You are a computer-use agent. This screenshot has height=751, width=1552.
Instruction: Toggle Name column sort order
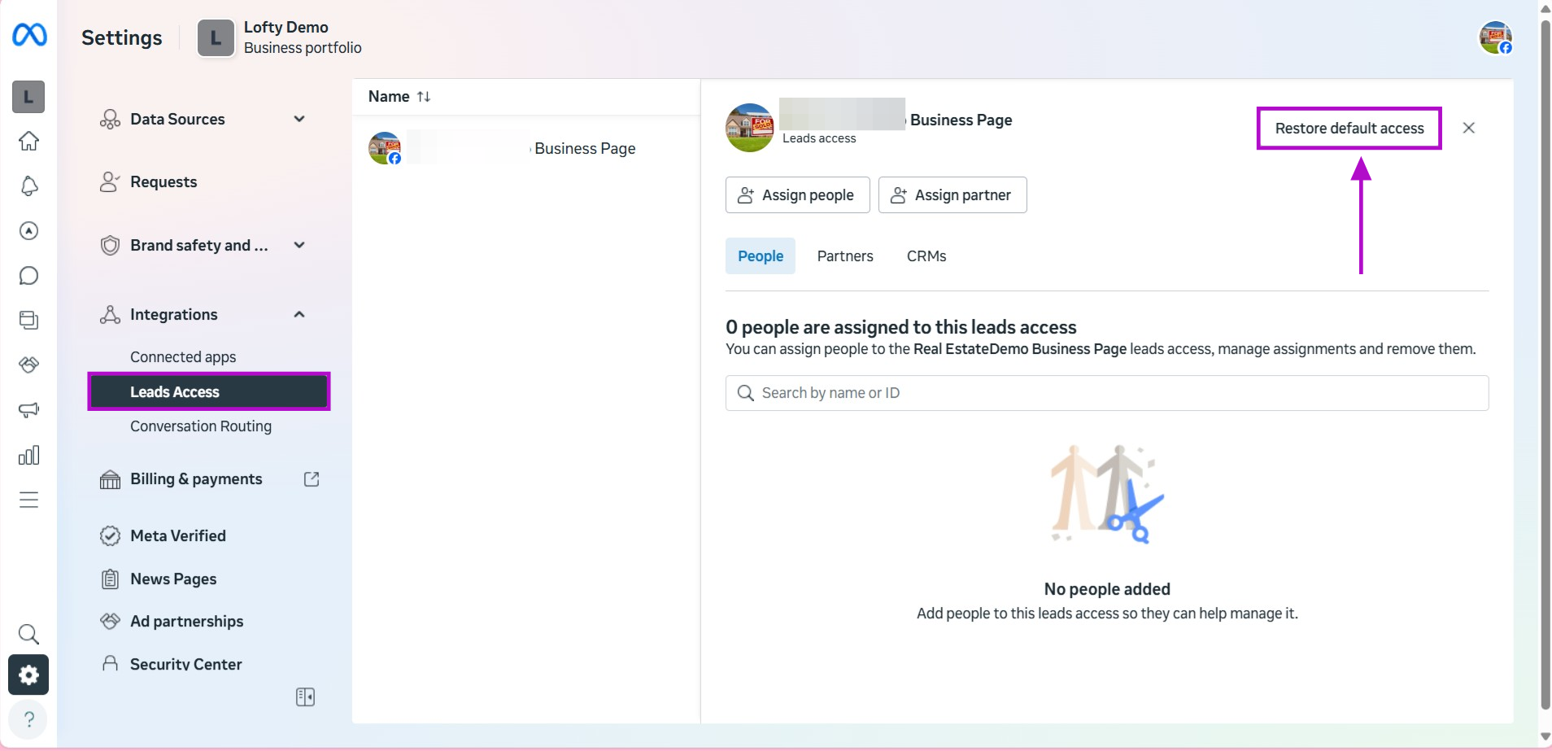(423, 97)
